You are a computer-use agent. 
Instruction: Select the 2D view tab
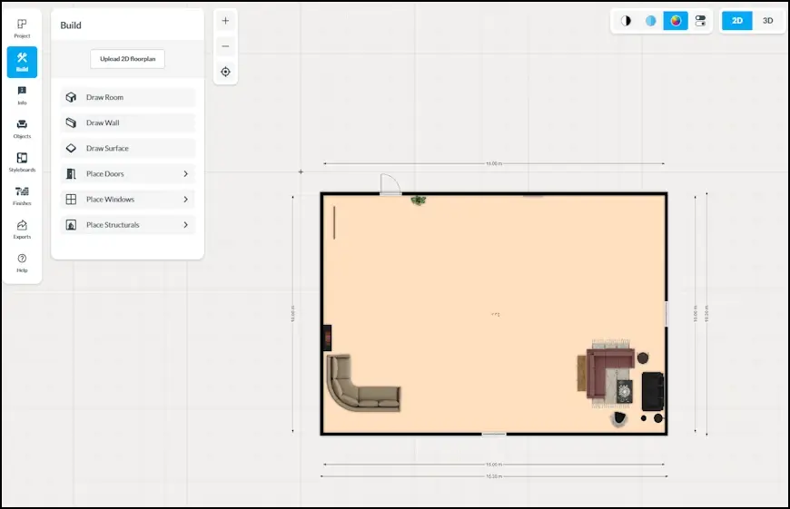(737, 21)
